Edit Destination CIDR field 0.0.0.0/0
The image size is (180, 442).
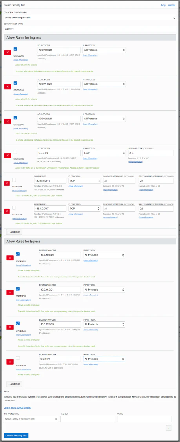(60, 359)
